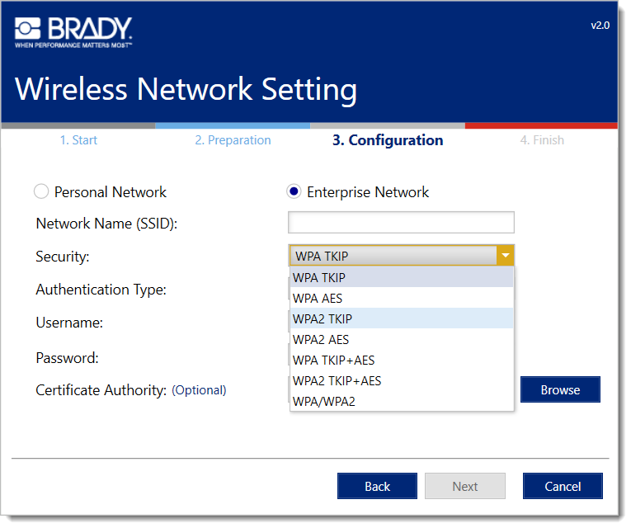Select the Enterprise Network radio button
Screen dimensions: 631x528
(x=294, y=192)
